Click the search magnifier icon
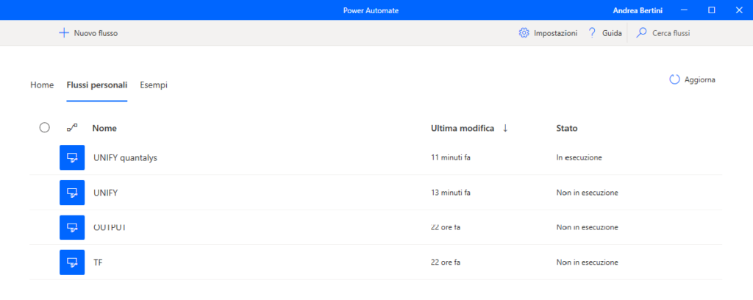This screenshot has width=753, height=300. point(641,33)
